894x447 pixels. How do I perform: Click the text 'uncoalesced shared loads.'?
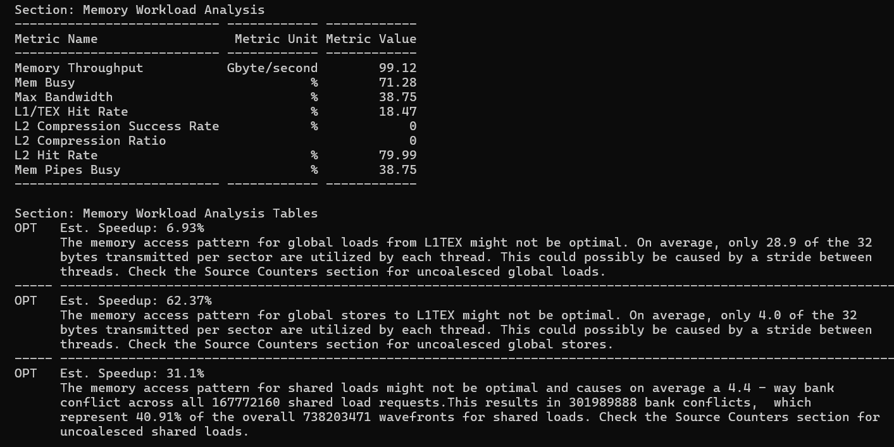(x=155, y=432)
